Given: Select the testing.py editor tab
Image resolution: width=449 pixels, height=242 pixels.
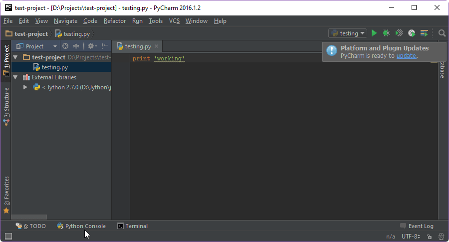Looking at the screenshot, I should coord(137,46).
